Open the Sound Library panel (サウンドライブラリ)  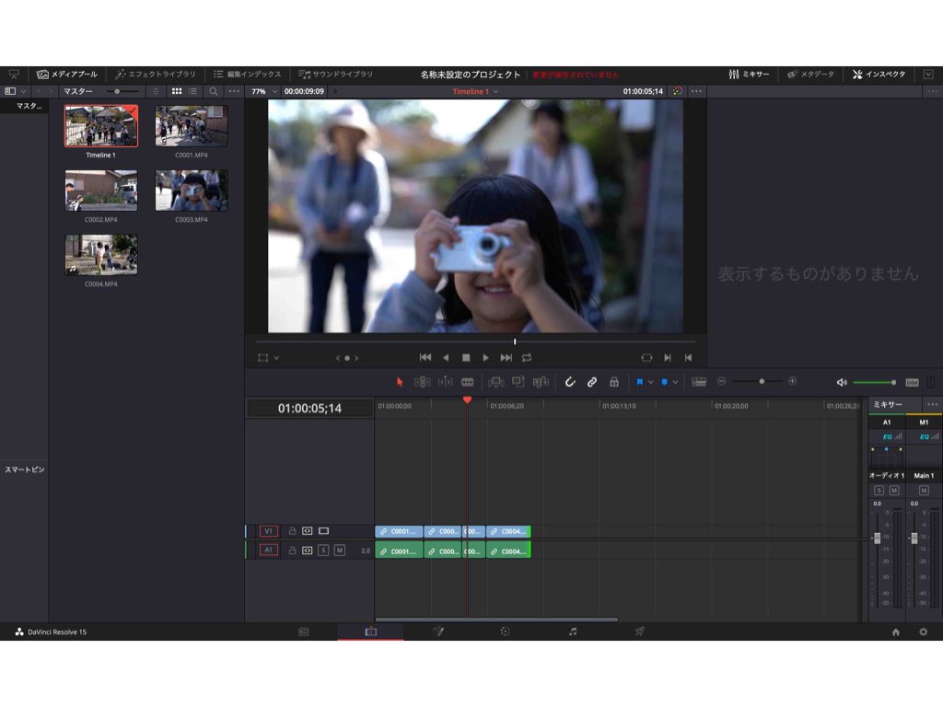335,74
